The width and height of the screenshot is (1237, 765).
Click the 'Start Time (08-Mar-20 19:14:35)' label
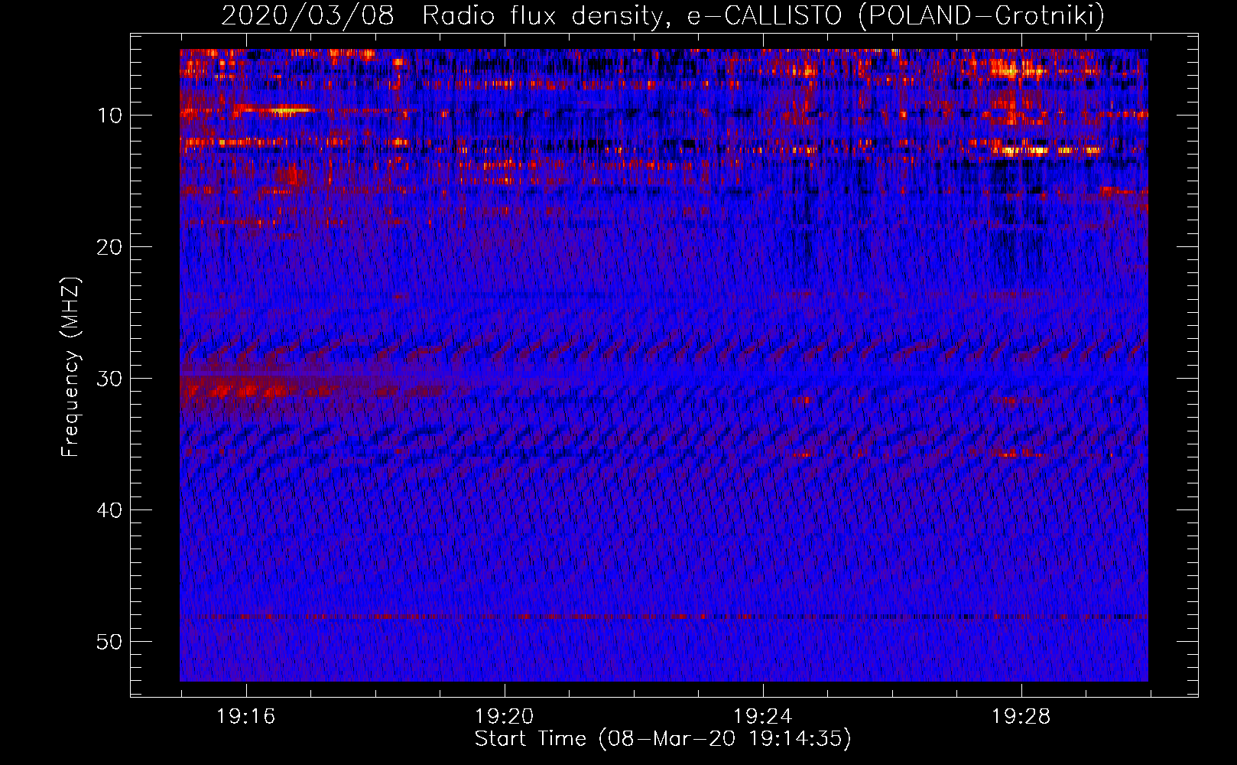pos(663,739)
